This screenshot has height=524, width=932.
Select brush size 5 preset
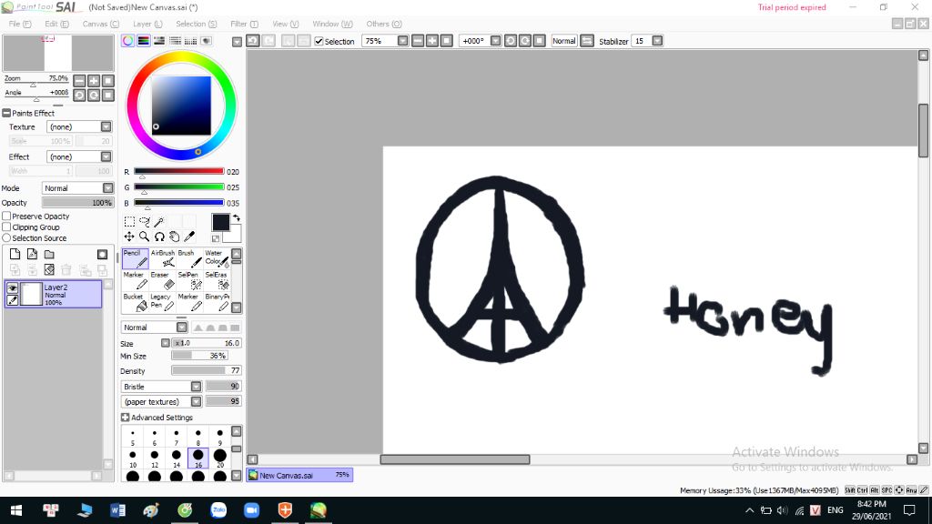pyautogui.click(x=133, y=437)
